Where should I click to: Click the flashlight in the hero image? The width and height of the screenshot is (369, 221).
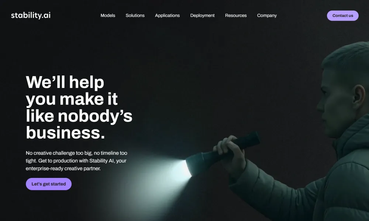(x=222, y=154)
